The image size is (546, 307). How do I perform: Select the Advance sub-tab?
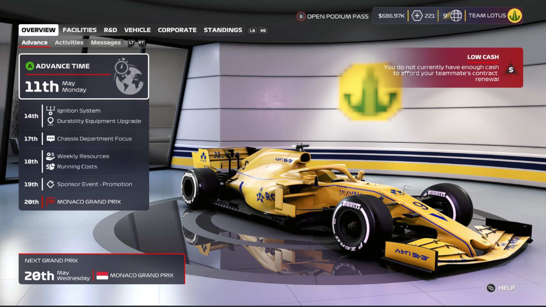(34, 43)
